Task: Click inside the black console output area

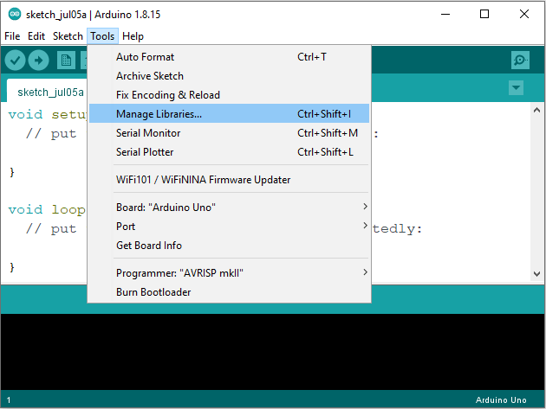Action: (273, 352)
